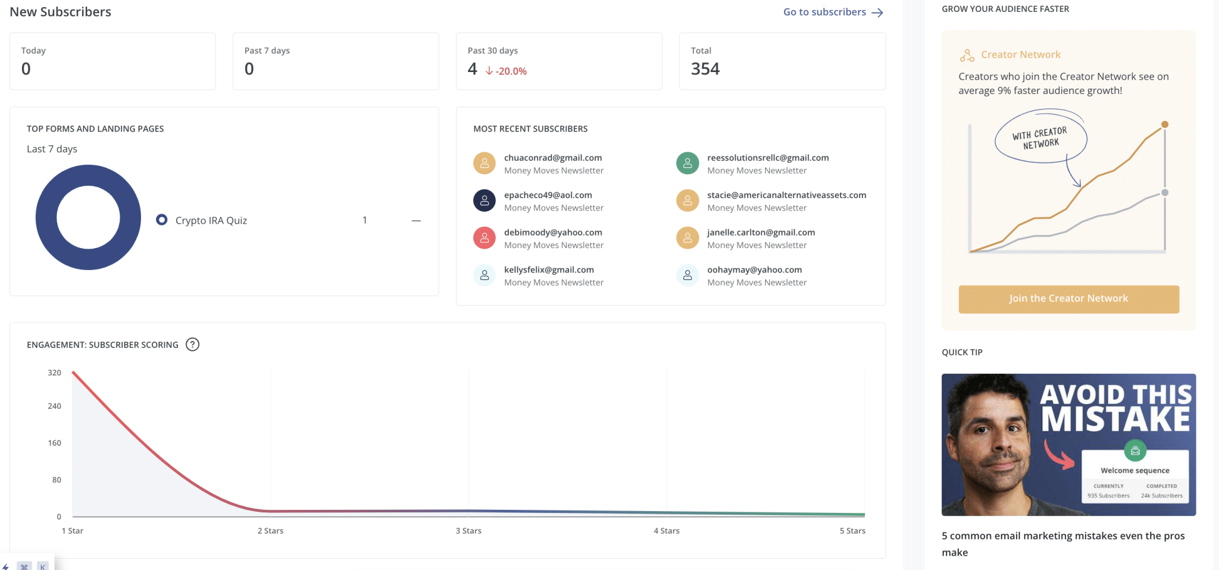Click the Last 7 days range text
Viewport: 1219px width, 570px height.
pos(52,149)
